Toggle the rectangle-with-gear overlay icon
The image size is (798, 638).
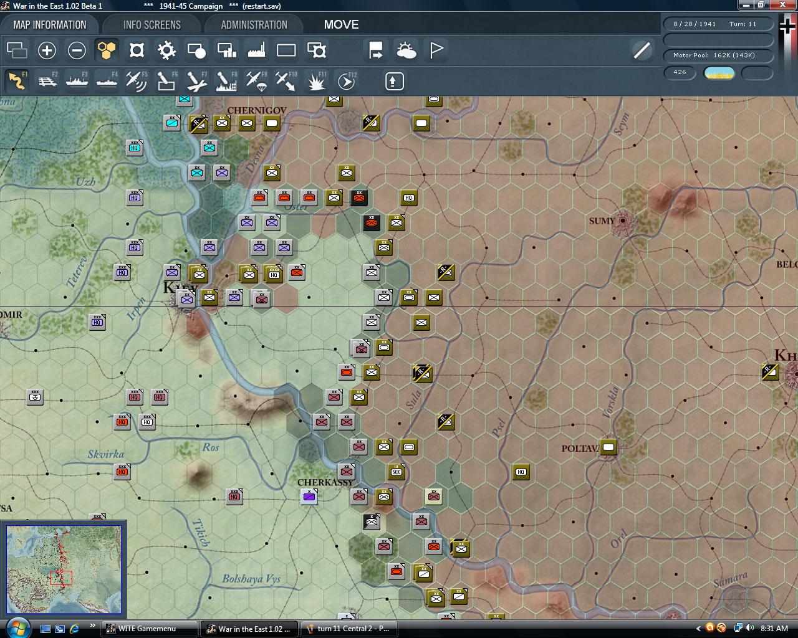click(316, 50)
